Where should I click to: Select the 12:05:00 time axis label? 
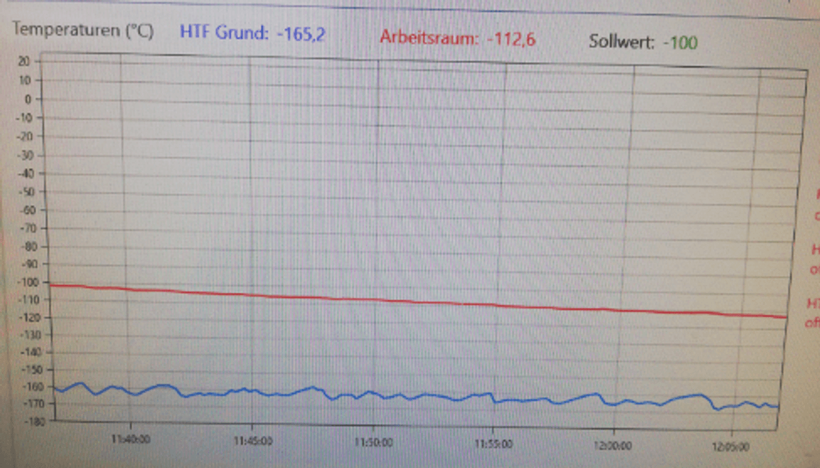coord(731,448)
